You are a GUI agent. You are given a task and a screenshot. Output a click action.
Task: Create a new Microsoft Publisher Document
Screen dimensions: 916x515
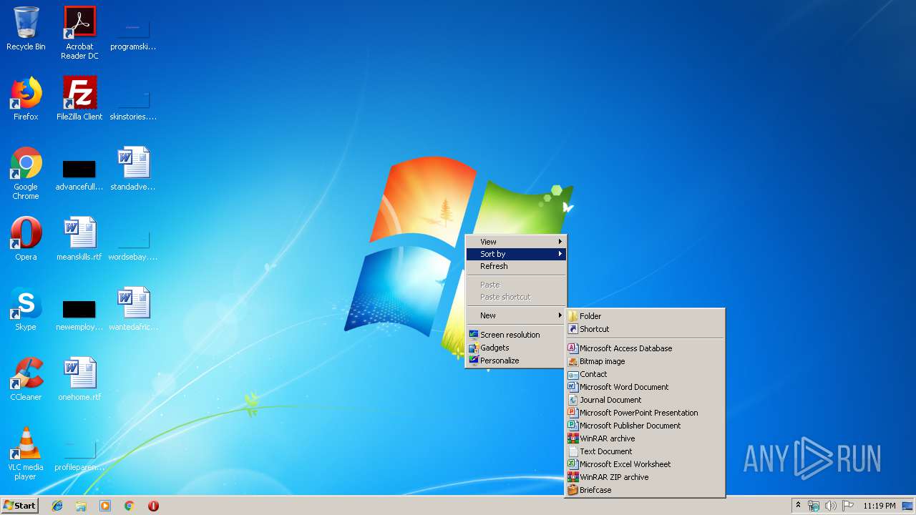(x=645, y=426)
